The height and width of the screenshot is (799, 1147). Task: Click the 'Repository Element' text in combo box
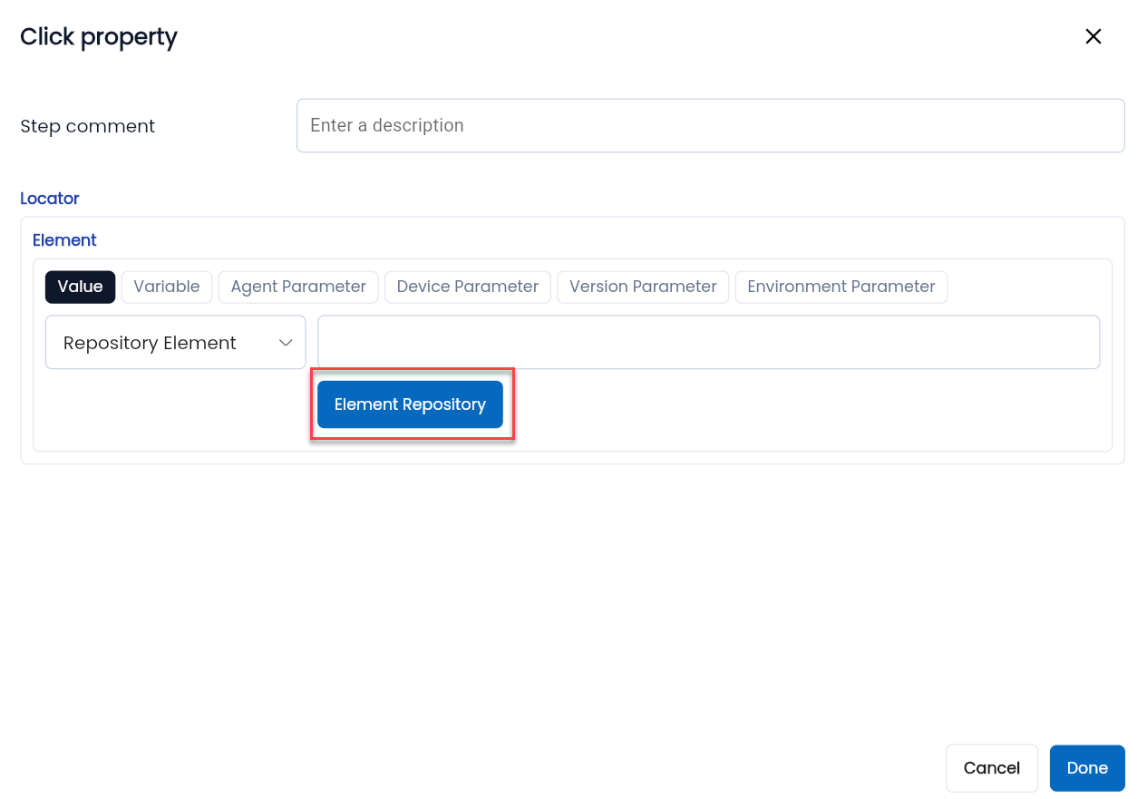[x=150, y=343]
